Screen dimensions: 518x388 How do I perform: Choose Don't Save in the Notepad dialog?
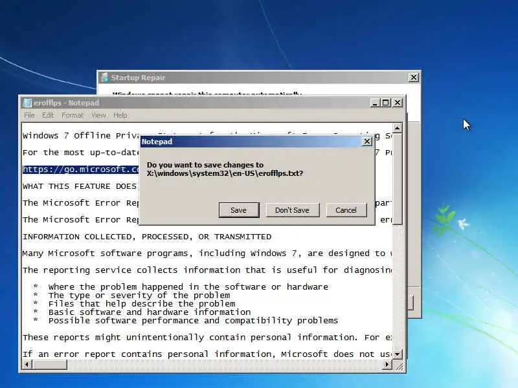[x=293, y=210]
